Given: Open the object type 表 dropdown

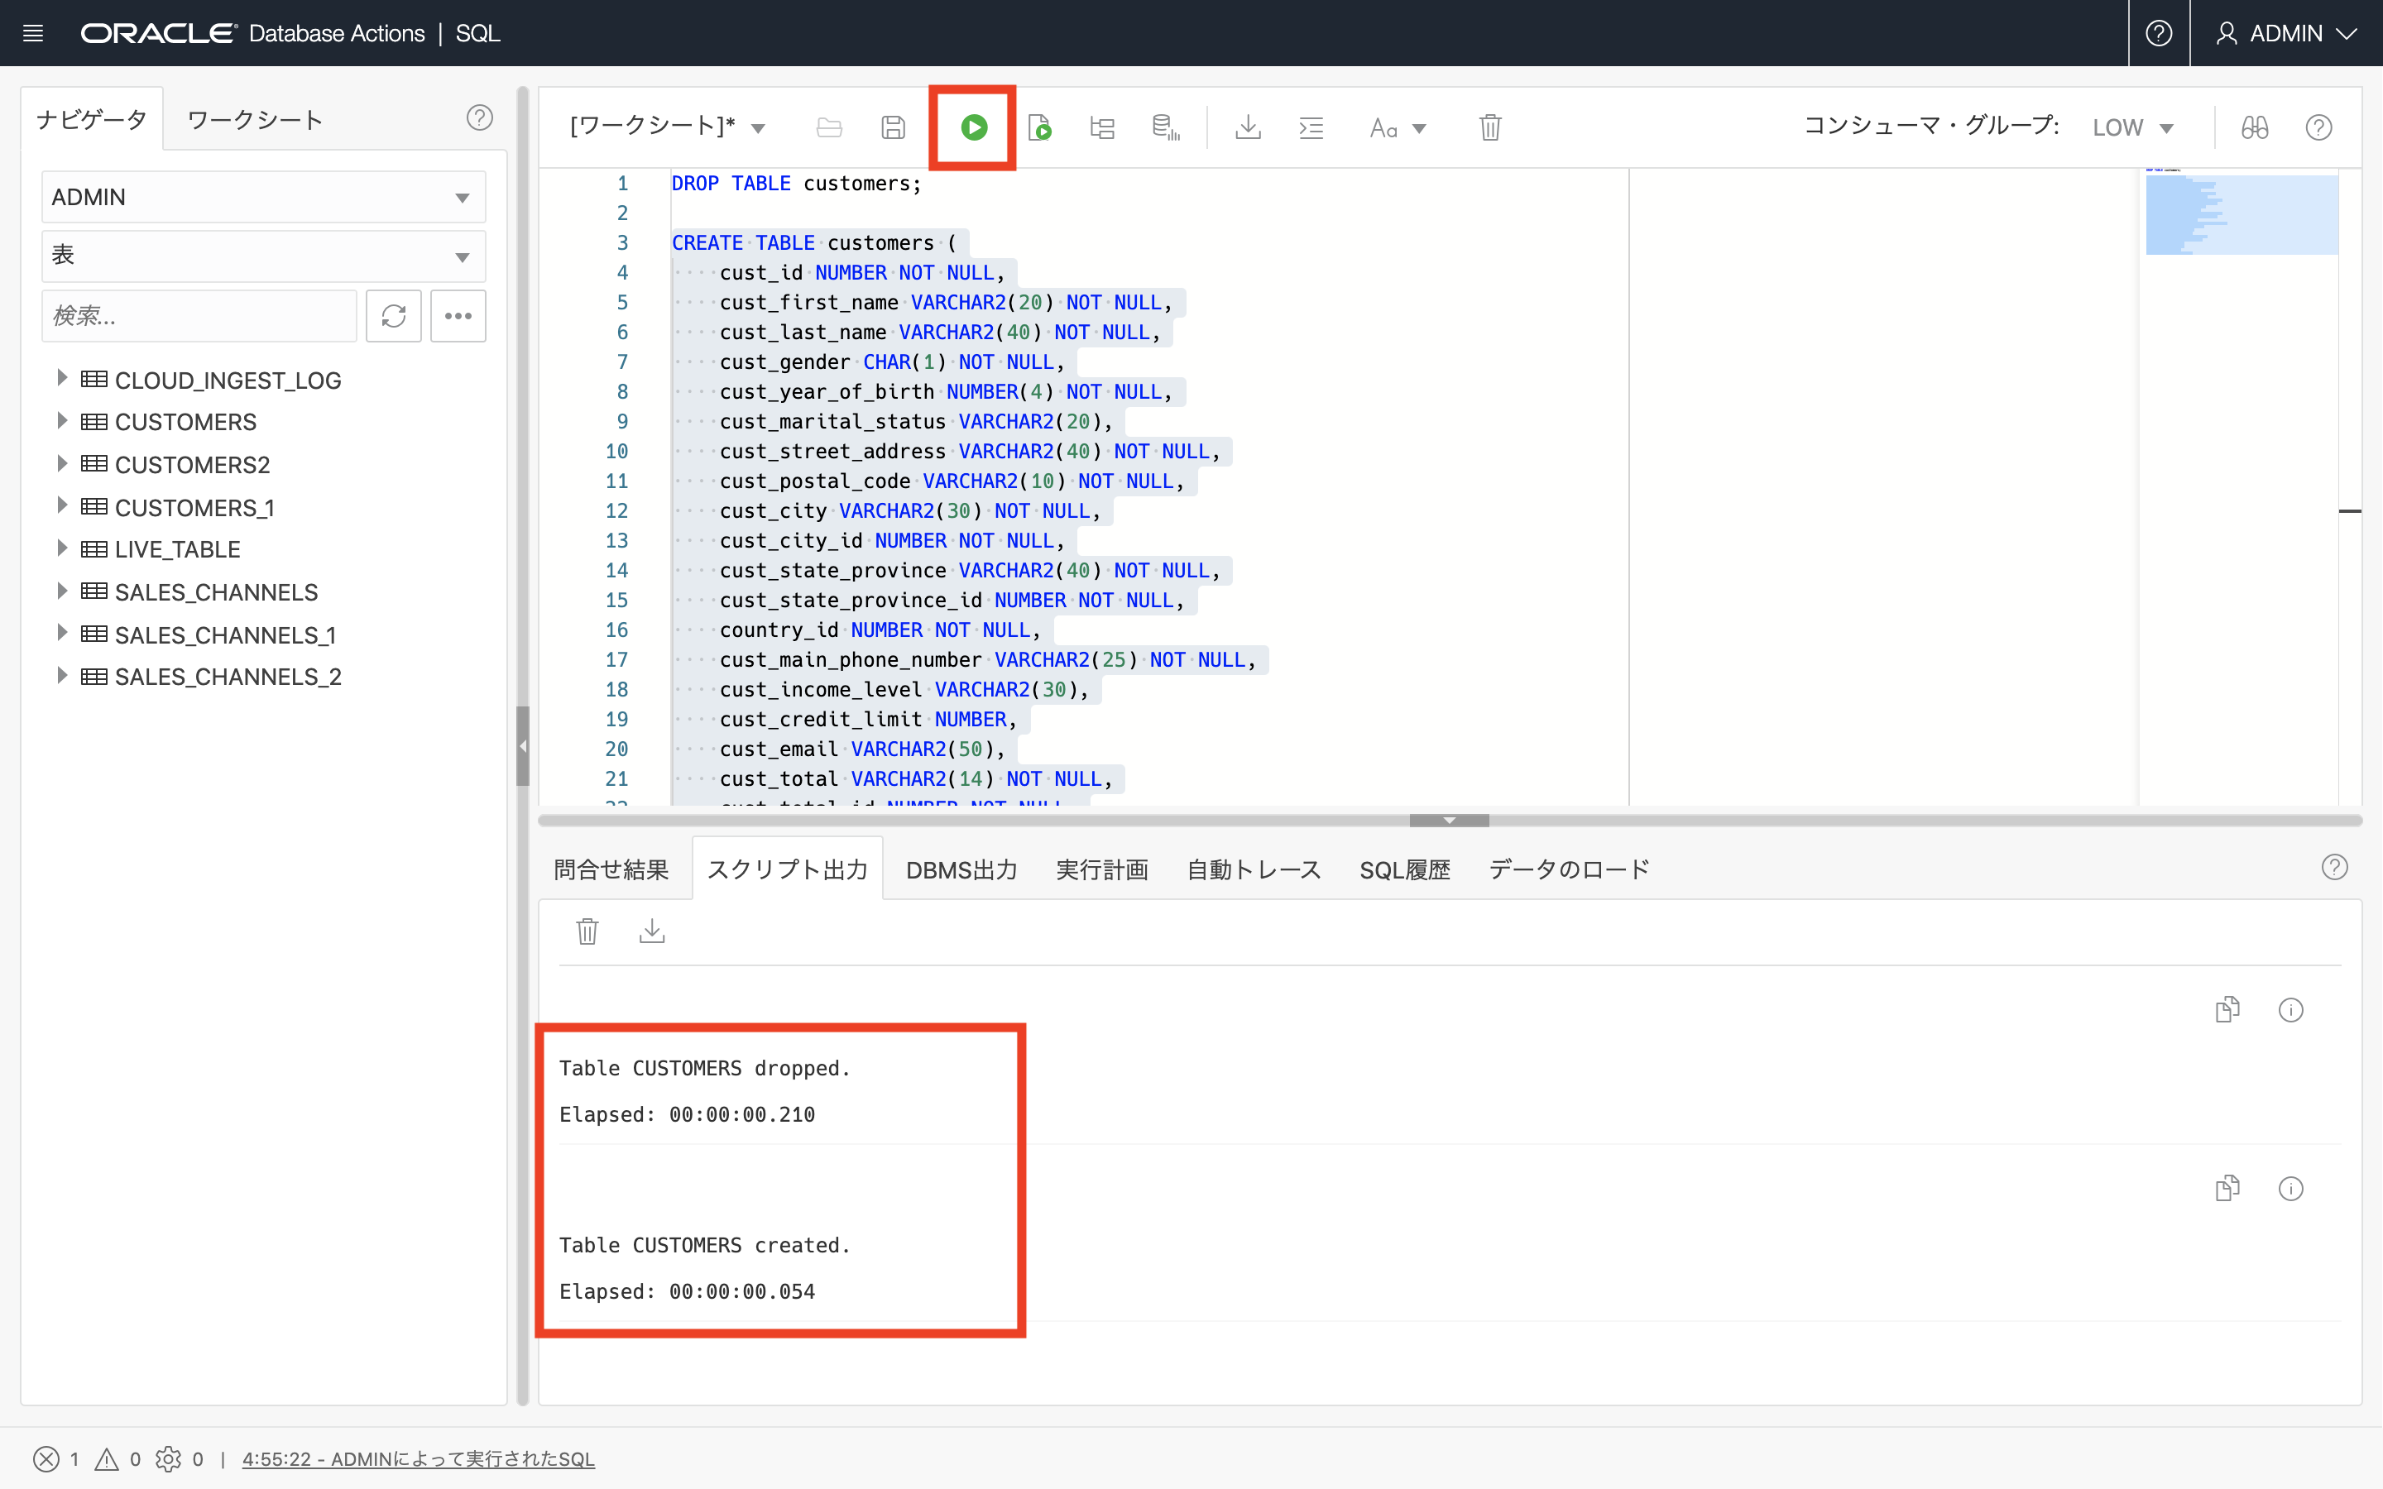Looking at the screenshot, I should [263, 256].
